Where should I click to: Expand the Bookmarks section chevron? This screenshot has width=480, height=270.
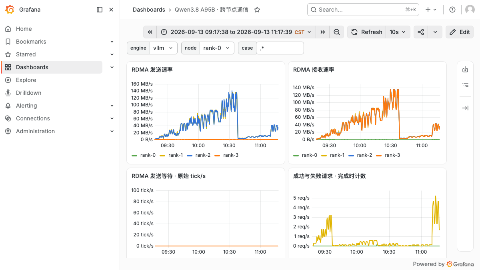click(112, 42)
